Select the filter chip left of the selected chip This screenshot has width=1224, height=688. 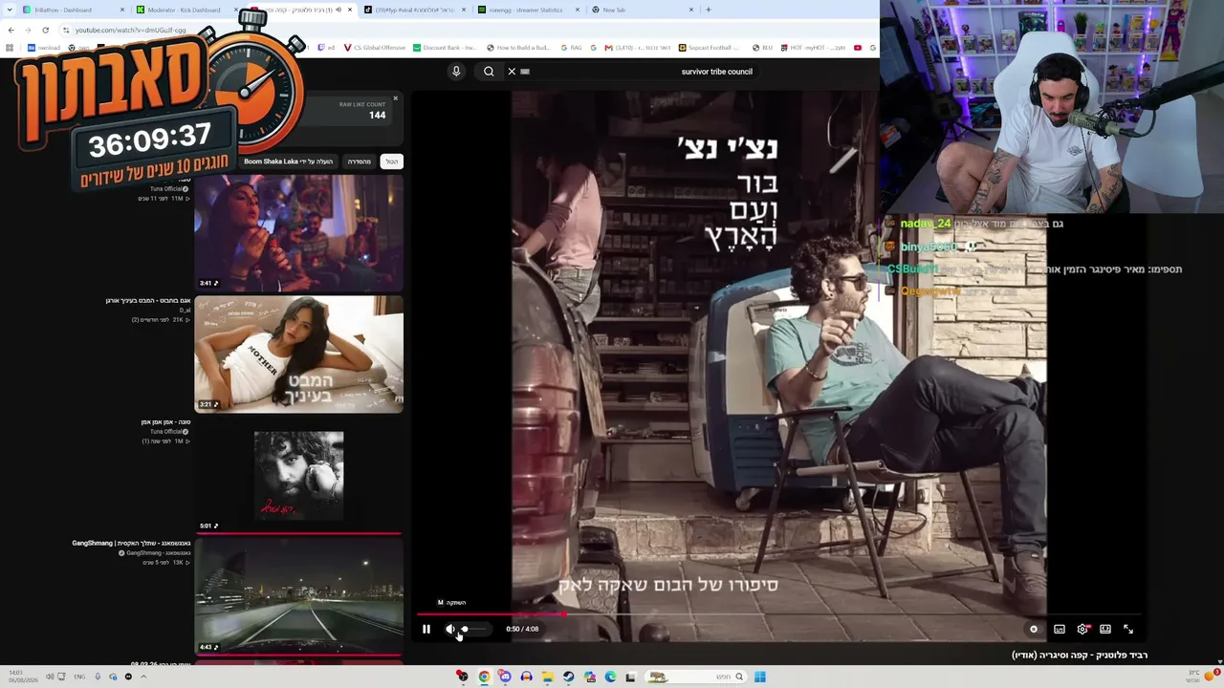[360, 161]
